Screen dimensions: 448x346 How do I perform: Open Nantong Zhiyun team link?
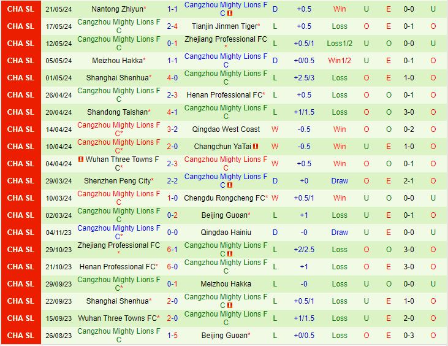coord(117,9)
